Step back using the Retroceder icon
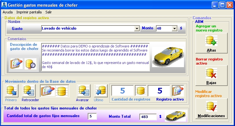The height and width of the screenshot is (126, 235). click(29, 91)
